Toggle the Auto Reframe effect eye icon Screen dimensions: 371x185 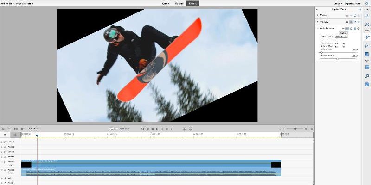[343, 28]
